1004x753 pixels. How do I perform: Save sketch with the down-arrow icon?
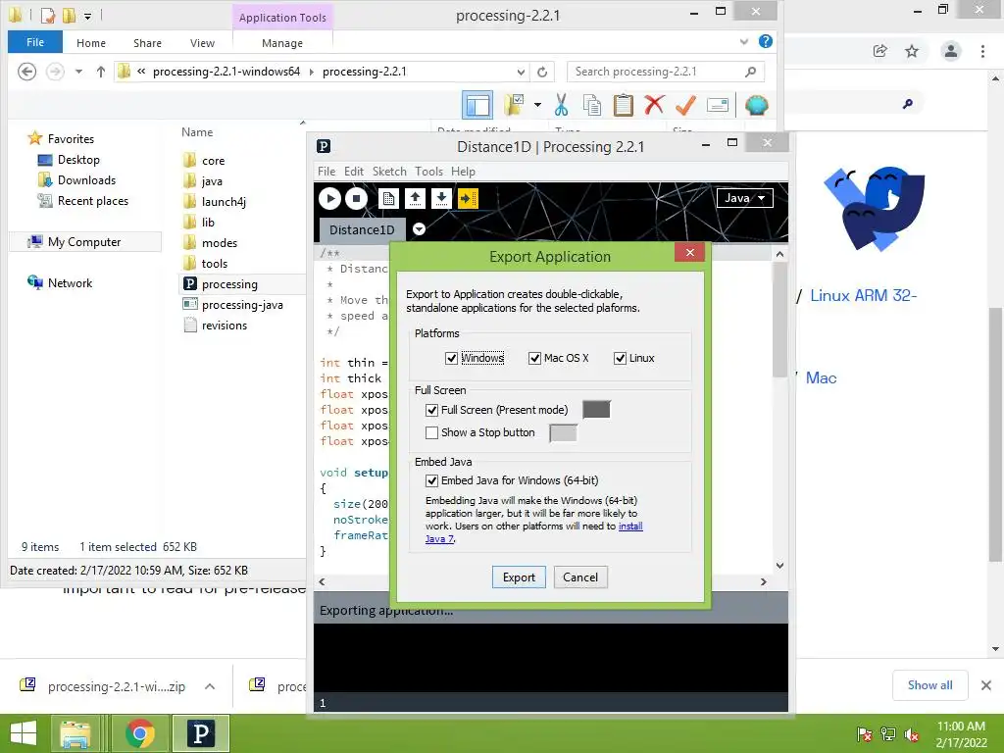click(x=441, y=198)
